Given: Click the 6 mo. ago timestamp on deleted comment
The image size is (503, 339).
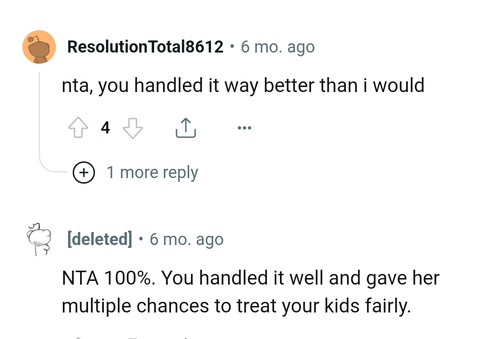Looking at the screenshot, I should pyautogui.click(x=186, y=239).
